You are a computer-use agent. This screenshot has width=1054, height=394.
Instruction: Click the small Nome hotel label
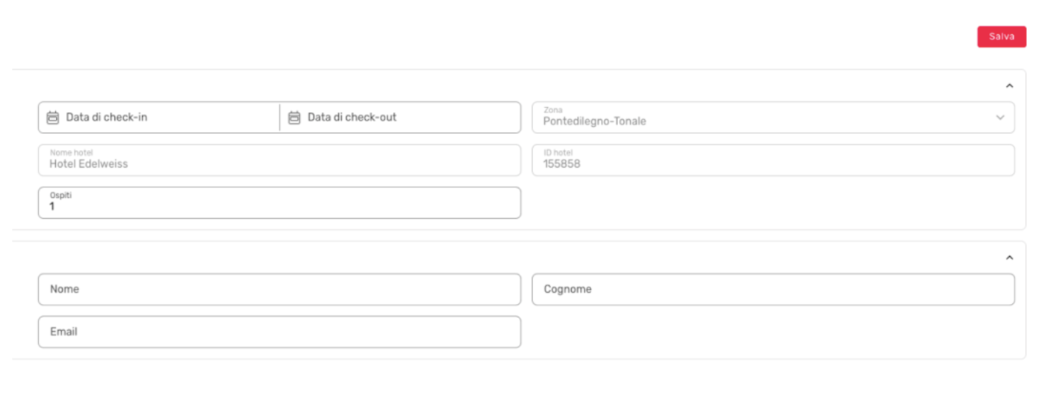tap(71, 152)
